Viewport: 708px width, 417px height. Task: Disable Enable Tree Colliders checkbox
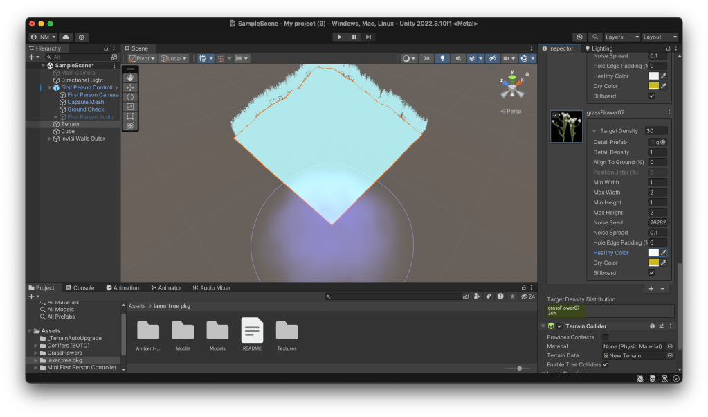[606, 365]
